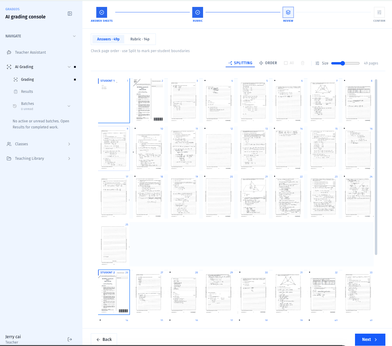Screen dimensions: 392x346
Task: Select page 16 thumbnail
Action: point(358,149)
